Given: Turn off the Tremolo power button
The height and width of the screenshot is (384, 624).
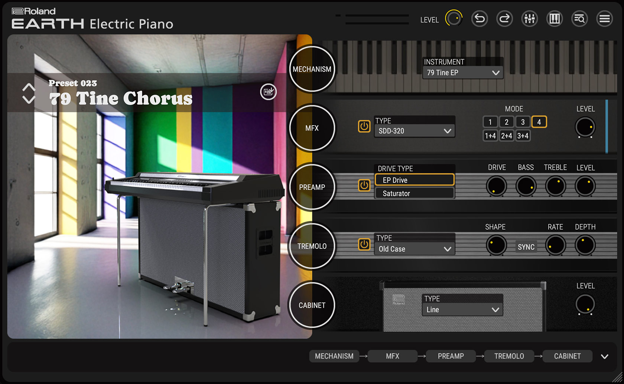Looking at the screenshot, I should (x=364, y=244).
